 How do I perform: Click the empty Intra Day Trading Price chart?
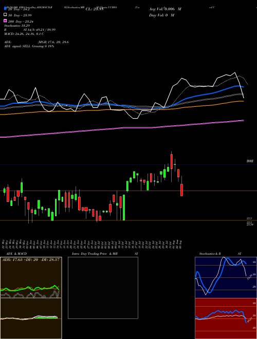(x=103, y=288)
